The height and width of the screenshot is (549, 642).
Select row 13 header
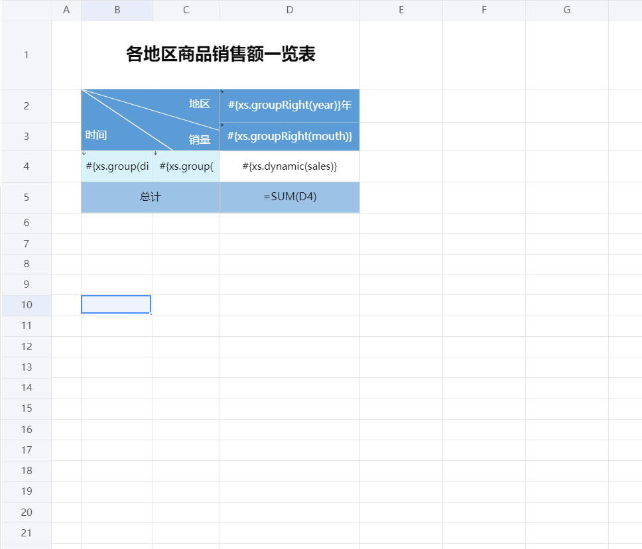[27, 367]
